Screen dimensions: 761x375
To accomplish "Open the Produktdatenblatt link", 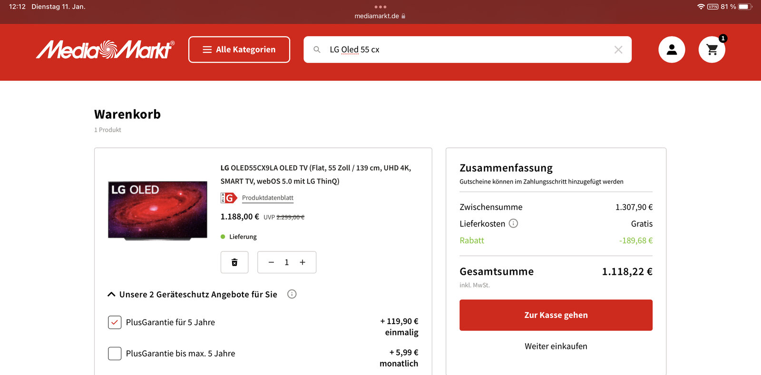I will [267, 198].
